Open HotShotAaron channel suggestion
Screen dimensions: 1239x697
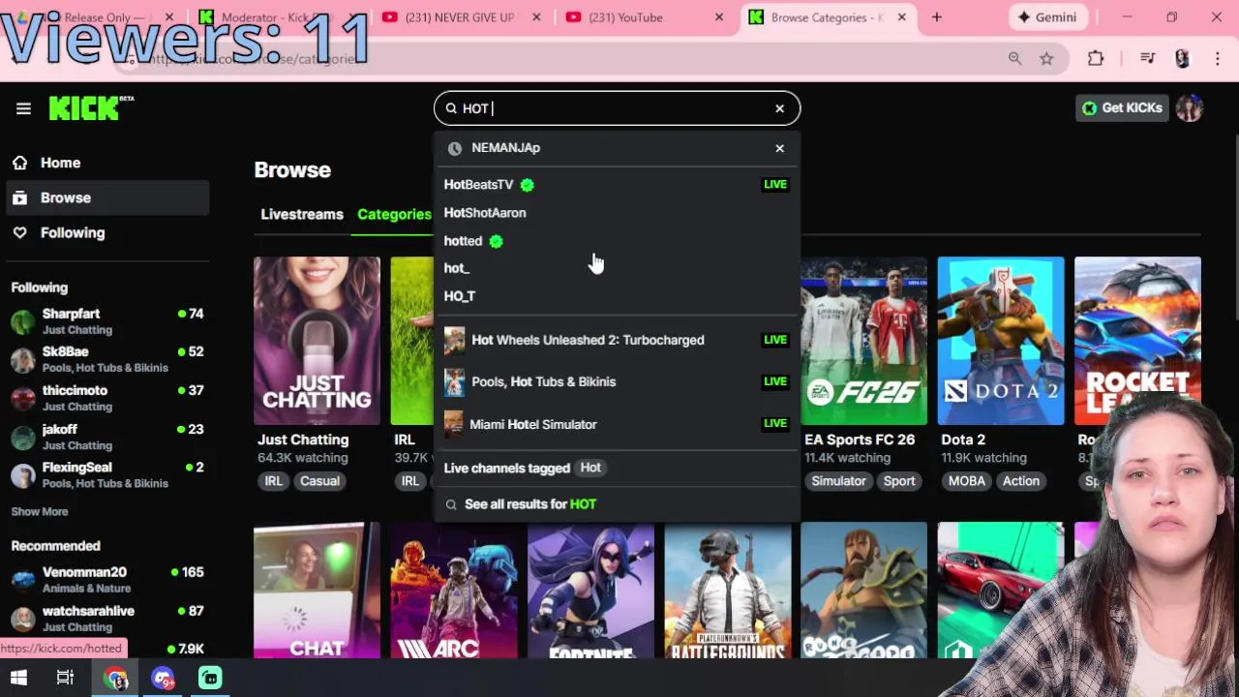pos(617,212)
